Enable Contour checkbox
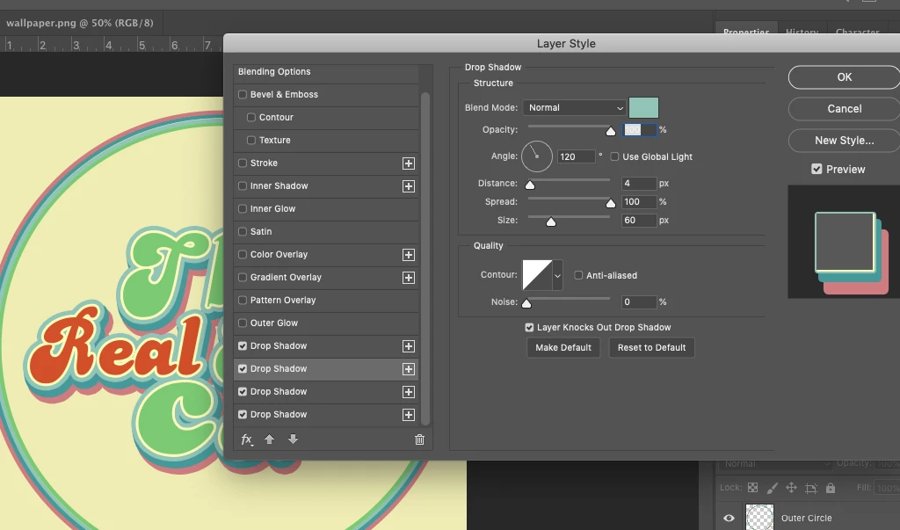The height and width of the screenshot is (530, 900). click(x=250, y=117)
